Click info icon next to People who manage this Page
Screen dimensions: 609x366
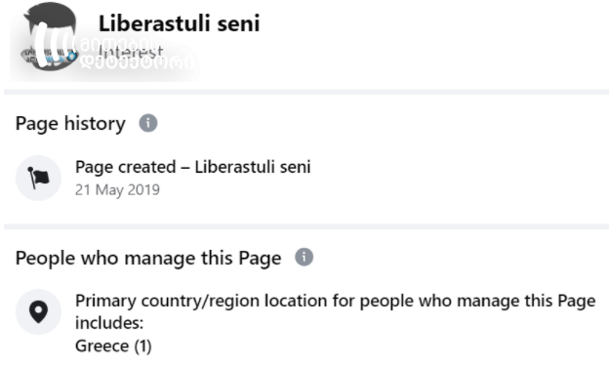(304, 258)
